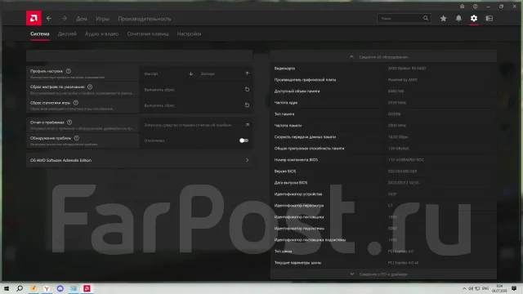Click the PCI Express 4.0 bus type value
Image resolution: width=523 pixels, height=294 pixels.
tap(400, 252)
